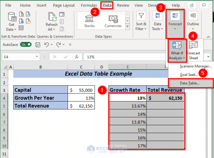The width and height of the screenshot is (214, 158).
Task: Click the Save icon in Quick Access toolbar
Action: [x=38, y=44]
